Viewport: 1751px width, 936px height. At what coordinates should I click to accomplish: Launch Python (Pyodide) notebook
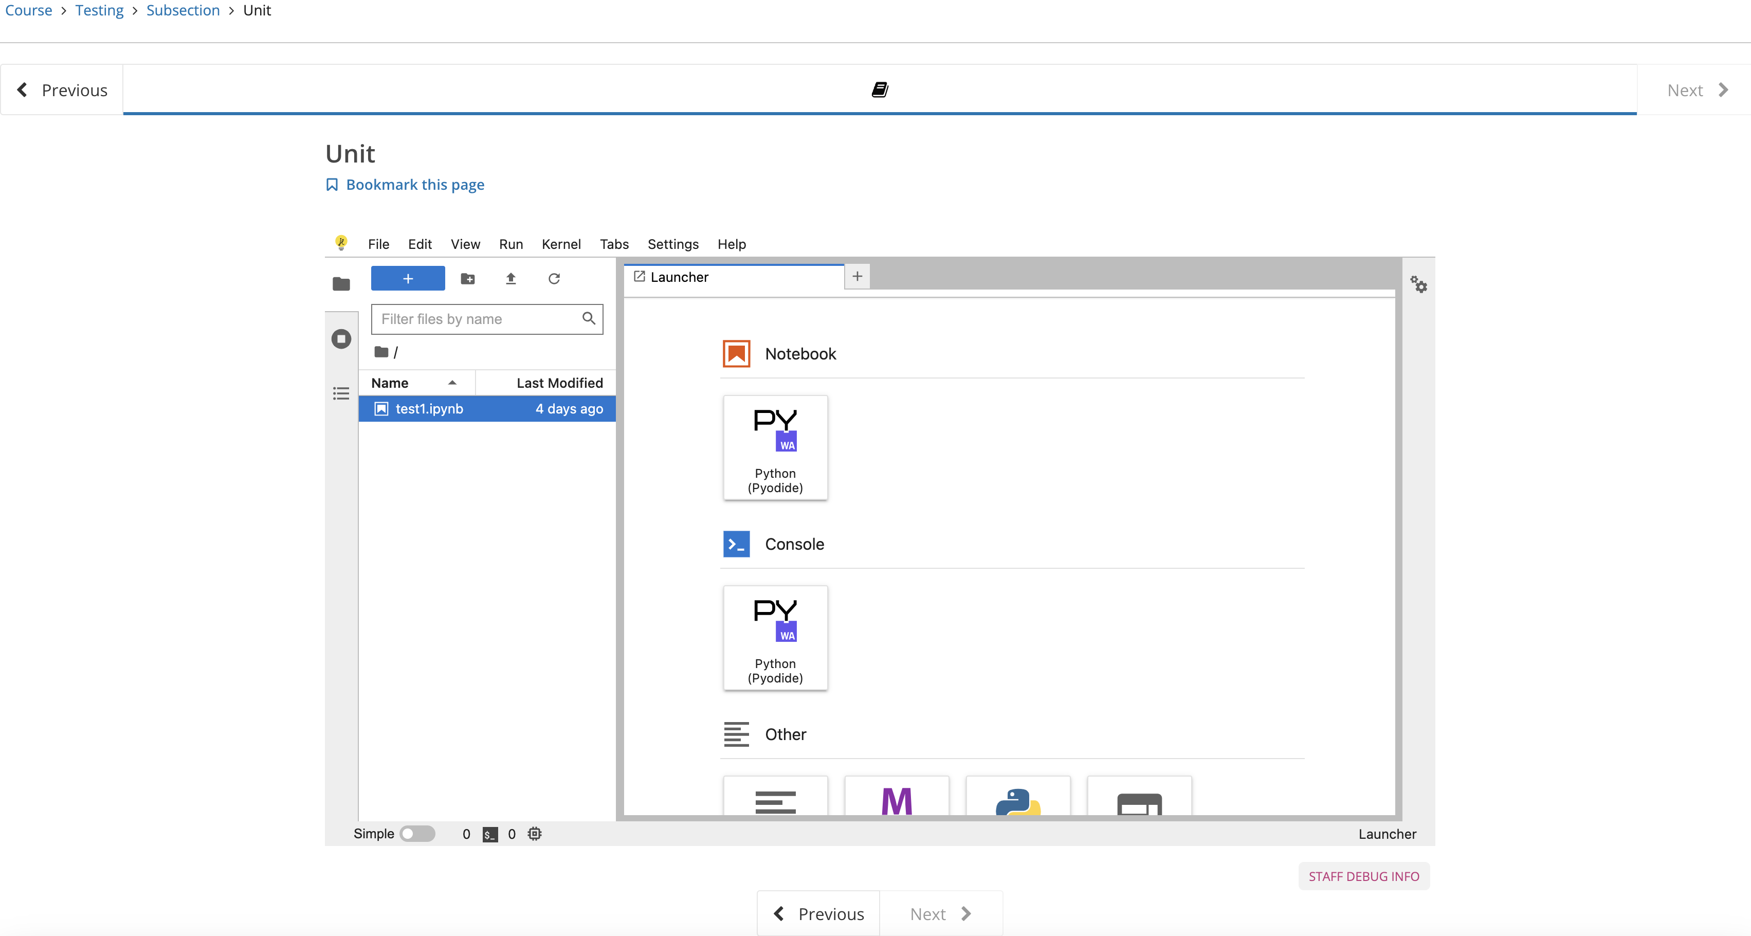(775, 447)
